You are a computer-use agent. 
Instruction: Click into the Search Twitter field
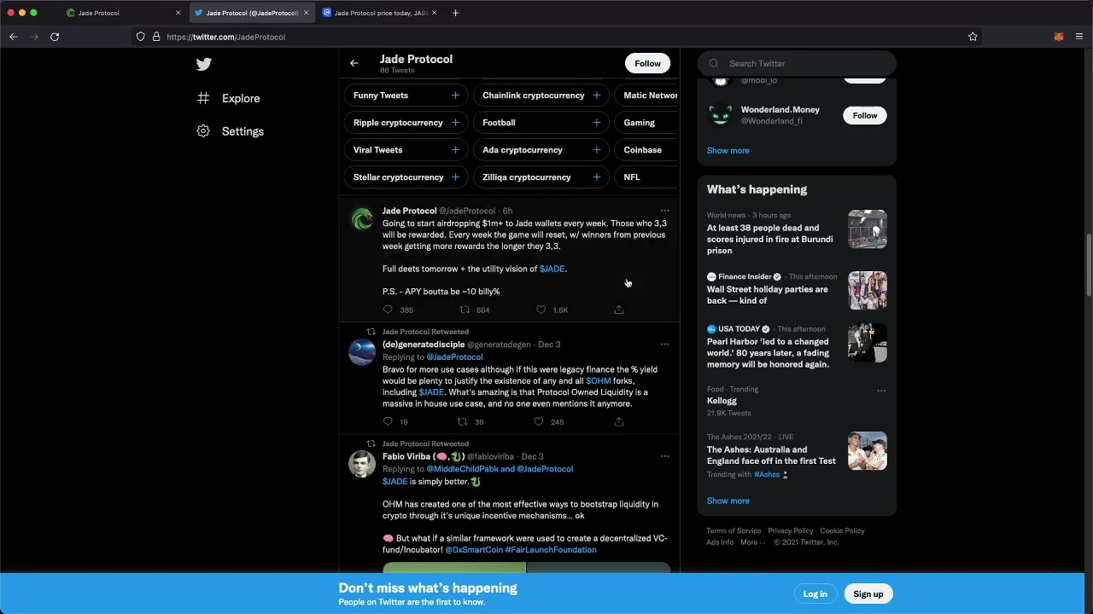pyautogui.click(x=797, y=63)
